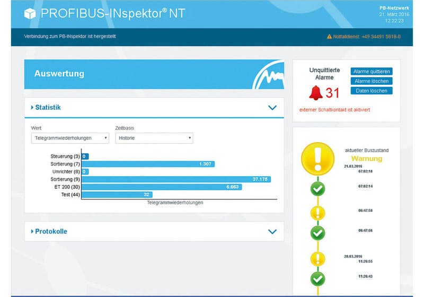Click the 'Steuerung (3)' axis label
This screenshot has width=424, height=297.
65,156
